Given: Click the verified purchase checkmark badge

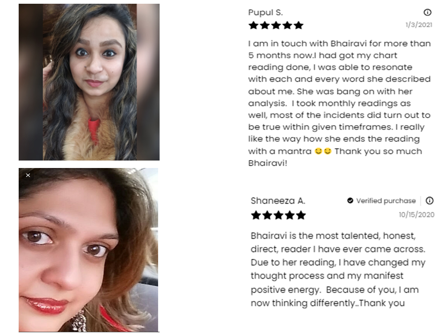Looking at the screenshot, I should [x=350, y=201].
